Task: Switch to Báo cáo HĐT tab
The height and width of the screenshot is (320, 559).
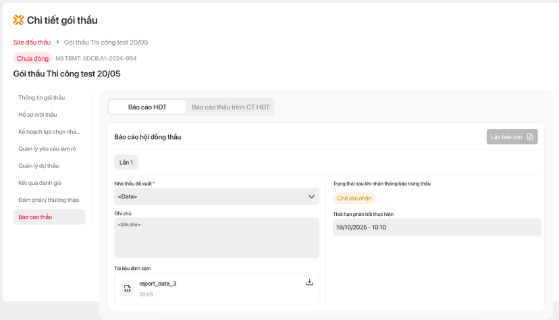Action: pos(147,107)
